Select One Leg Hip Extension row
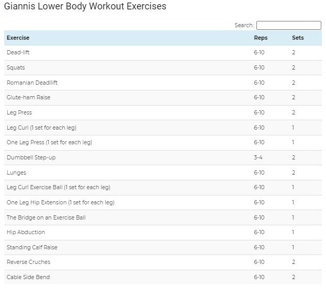The width and height of the screenshot is (326, 288). tap(163, 202)
